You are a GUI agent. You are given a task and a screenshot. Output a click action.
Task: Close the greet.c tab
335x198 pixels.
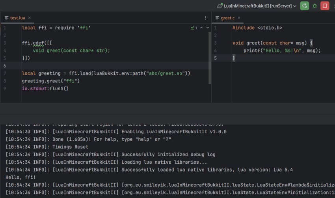[x=239, y=18]
